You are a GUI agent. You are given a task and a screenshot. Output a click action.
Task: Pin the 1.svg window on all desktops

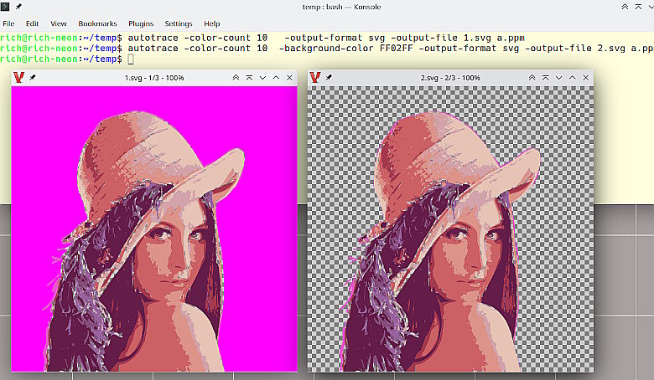33,77
